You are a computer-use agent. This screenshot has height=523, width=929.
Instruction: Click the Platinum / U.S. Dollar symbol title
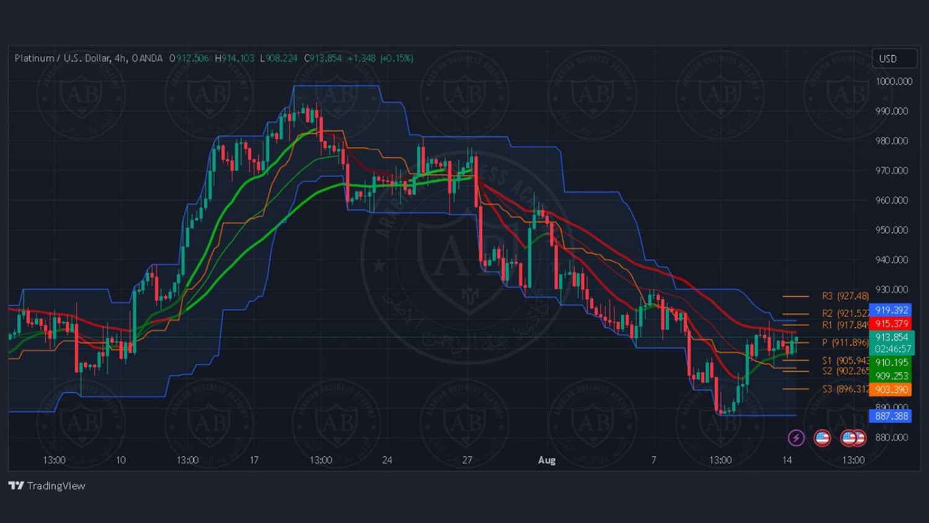pos(62,58)
